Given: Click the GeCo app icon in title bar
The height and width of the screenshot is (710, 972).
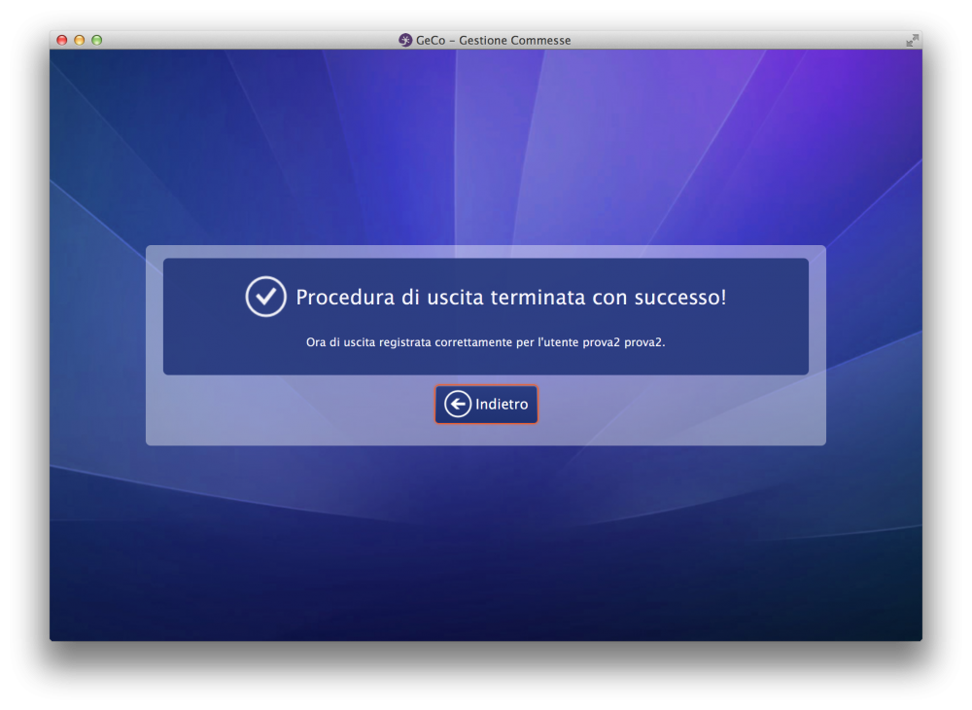Looking at the screenshot, I should (x=405, y=40).
